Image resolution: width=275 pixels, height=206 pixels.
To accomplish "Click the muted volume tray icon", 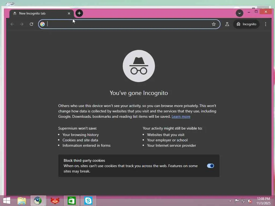I will point(250,201).
